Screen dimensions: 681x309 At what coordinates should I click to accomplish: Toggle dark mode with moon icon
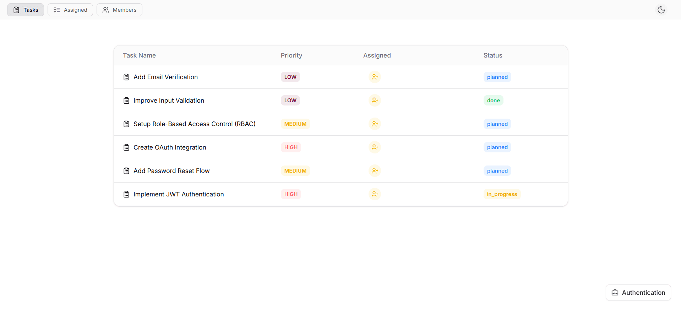(x=661, y=10)
